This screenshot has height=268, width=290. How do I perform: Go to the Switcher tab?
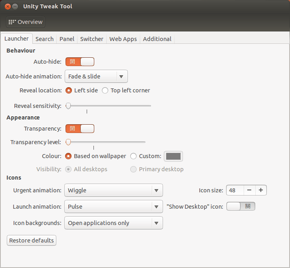click(91, 39)
